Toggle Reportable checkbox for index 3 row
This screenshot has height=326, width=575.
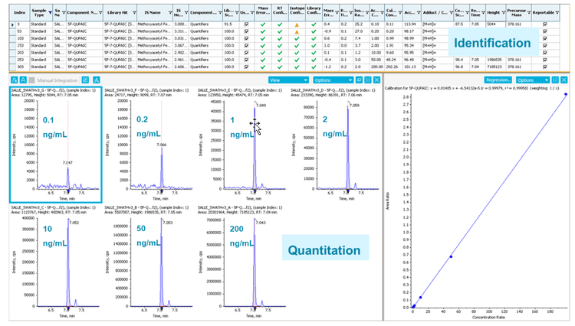coord(544,24)
